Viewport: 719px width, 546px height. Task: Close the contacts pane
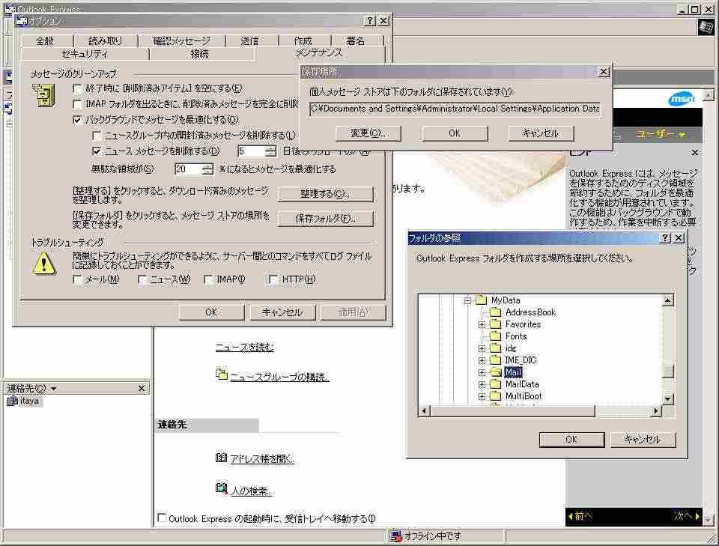142,388
